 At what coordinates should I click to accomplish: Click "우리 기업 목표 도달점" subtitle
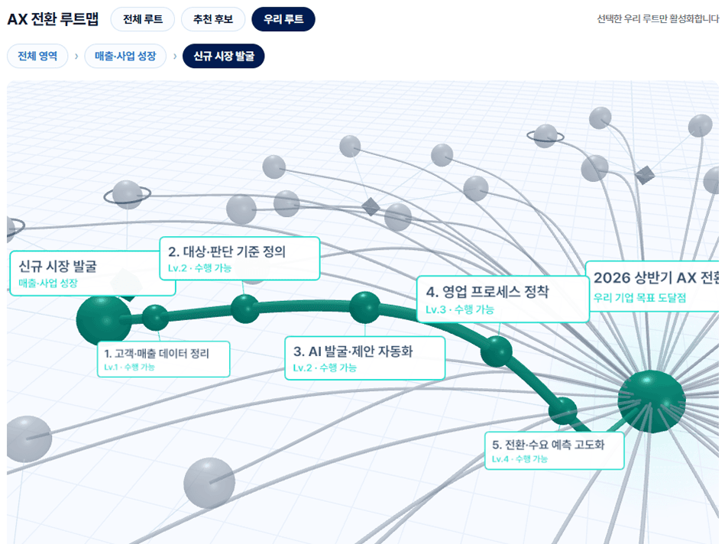(x=639, y=298)
